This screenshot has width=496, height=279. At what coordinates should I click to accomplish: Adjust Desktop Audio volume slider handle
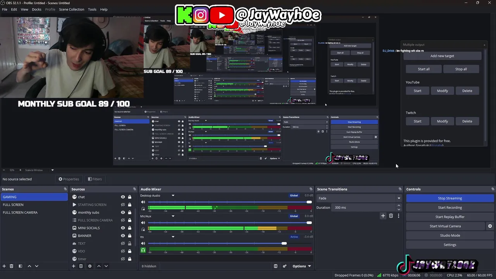point(309,202)
